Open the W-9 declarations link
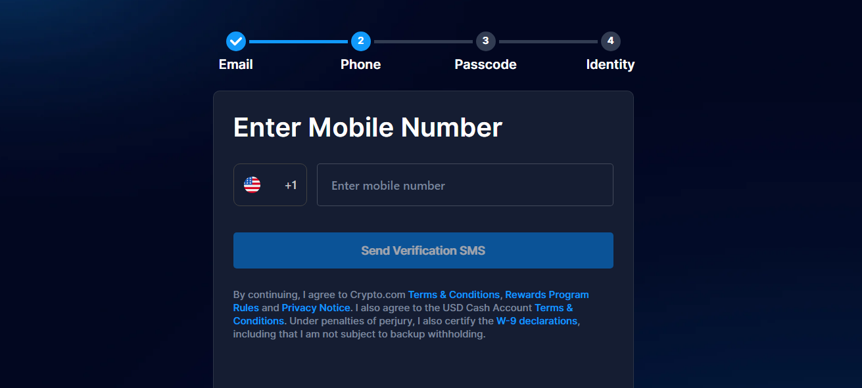862x388 pixels. click(537, 321)
